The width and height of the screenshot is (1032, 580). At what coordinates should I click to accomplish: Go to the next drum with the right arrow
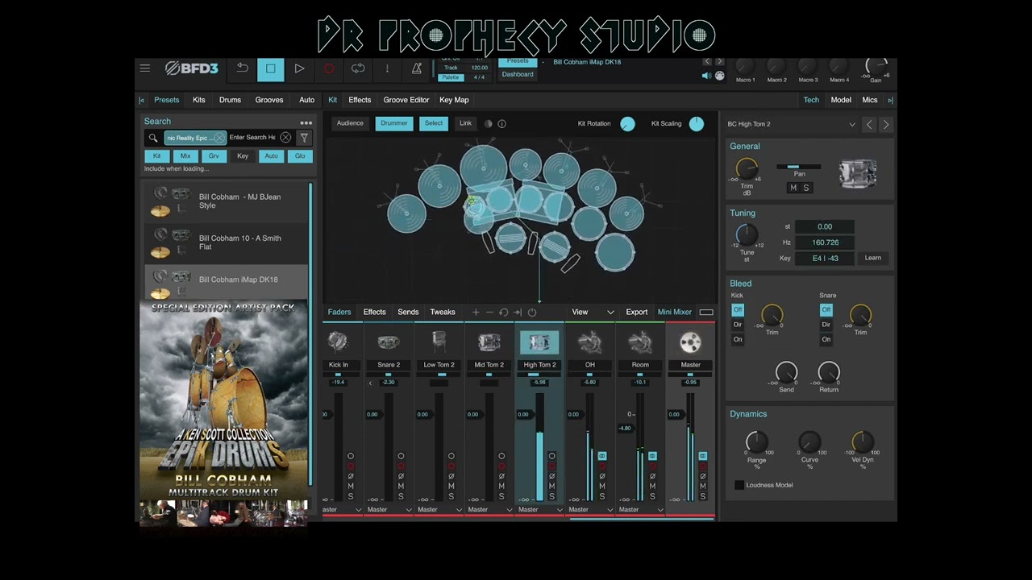(885, 125)
